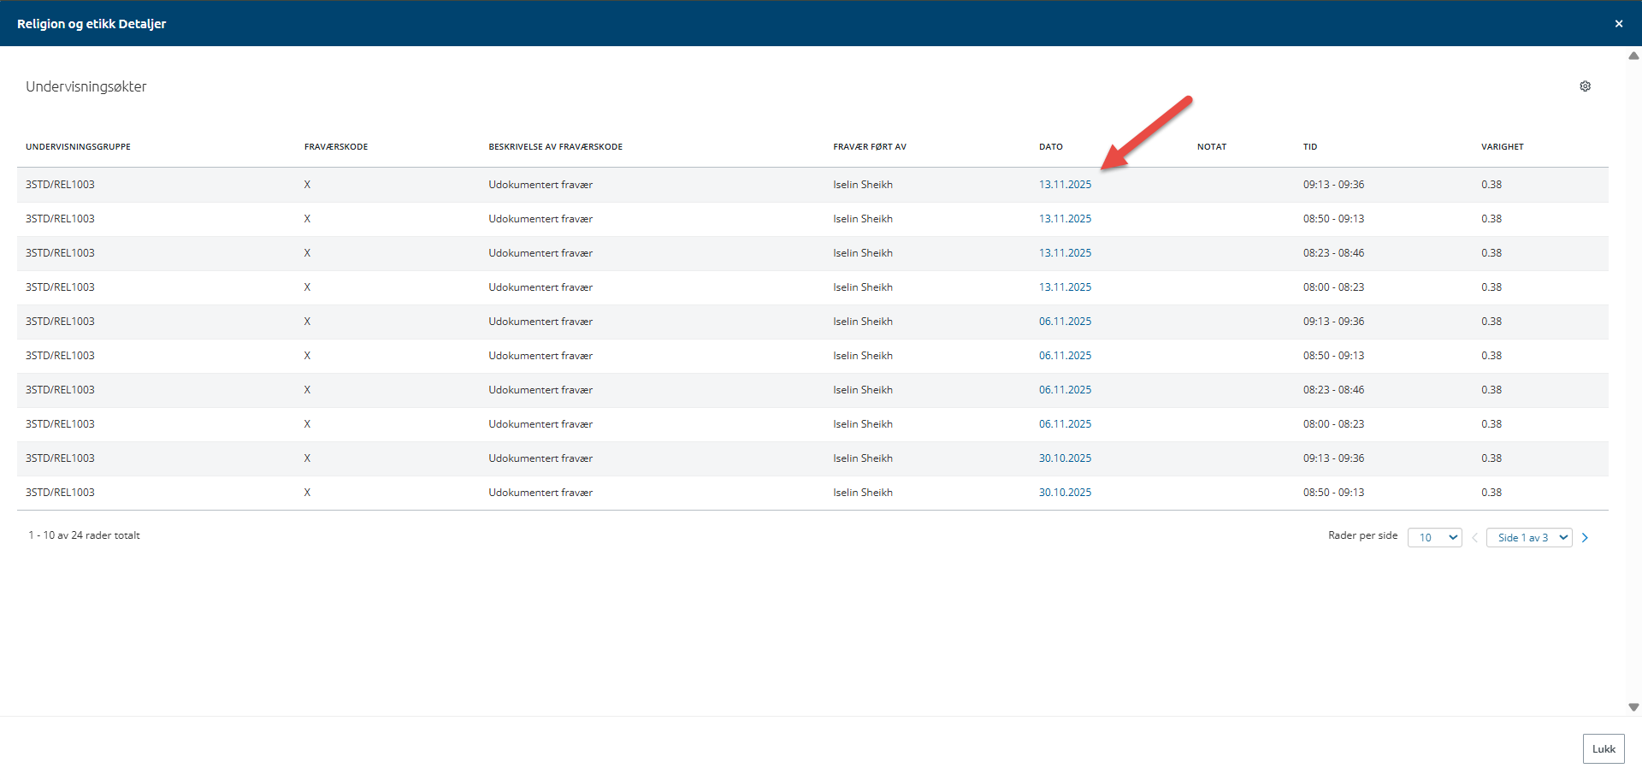Select time 08:50 - 09:13 on 30.10.2025 row
The width and height of the screenshot is (1642, 780).
click(1333, 493)
